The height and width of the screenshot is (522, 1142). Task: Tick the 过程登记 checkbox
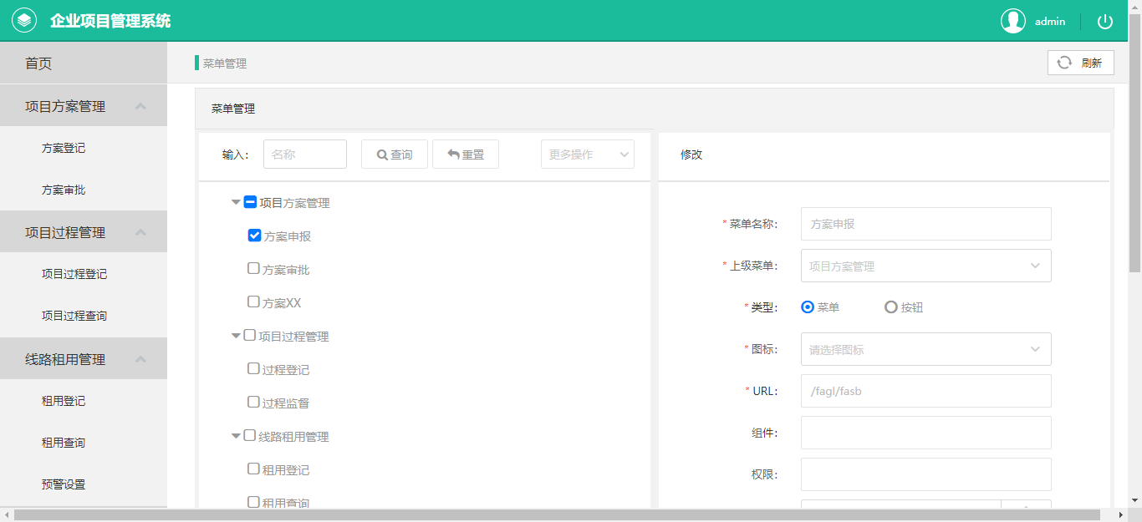tap(253, 369)
